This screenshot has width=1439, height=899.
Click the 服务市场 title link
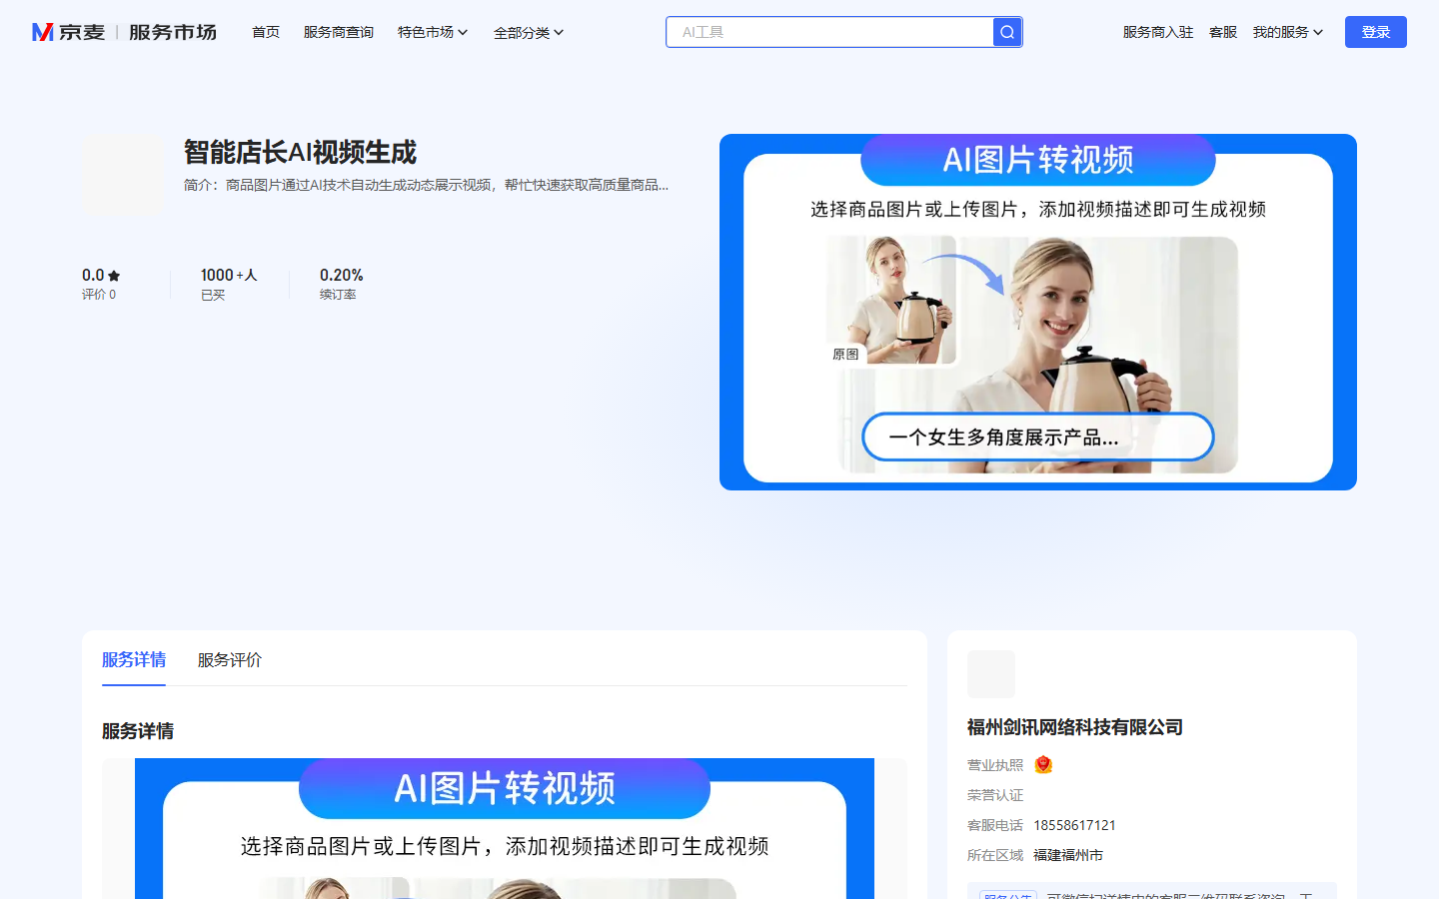click(x=172, y=32)
